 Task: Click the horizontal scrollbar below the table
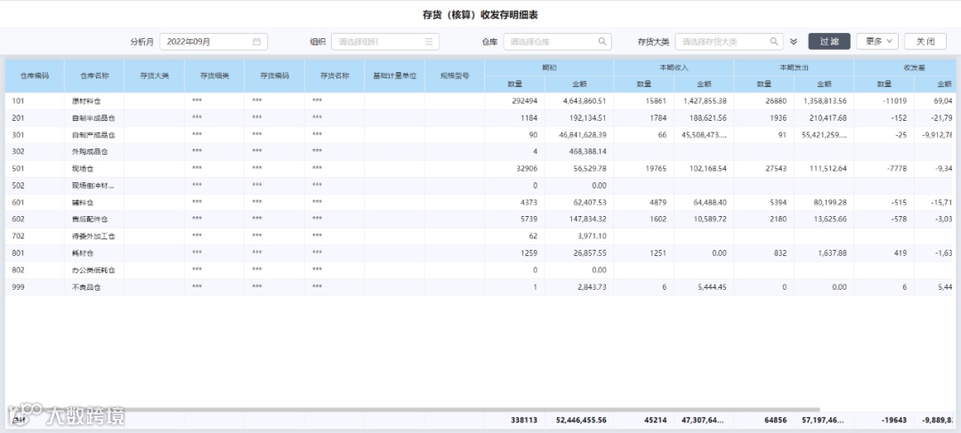coord(412,409)
